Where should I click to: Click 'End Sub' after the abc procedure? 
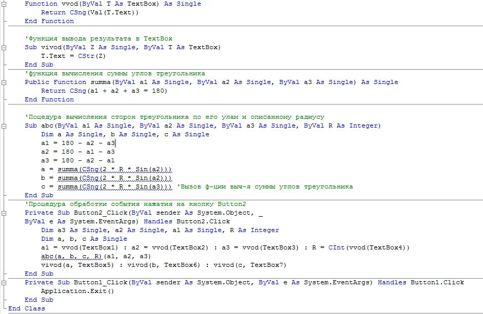click(39, 195)
